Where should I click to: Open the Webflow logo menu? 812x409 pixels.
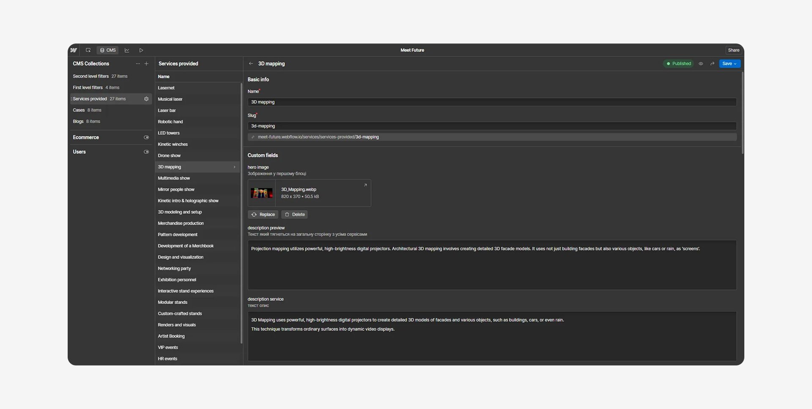pos(74,50)
